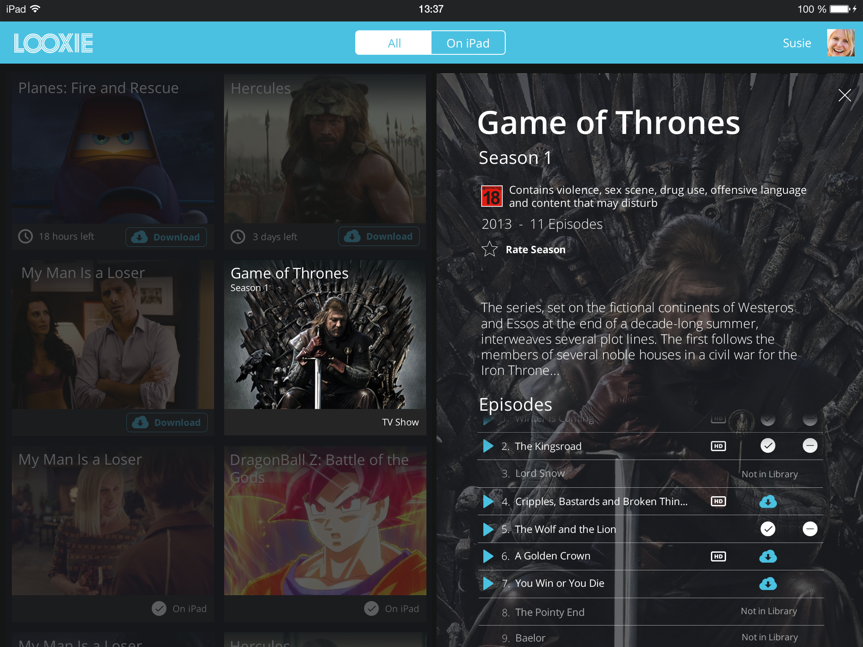Close the Game of Thrones detail panel
Image resolution: width=863 pixels, height=647 pixels.
click(x=844, y=95)
